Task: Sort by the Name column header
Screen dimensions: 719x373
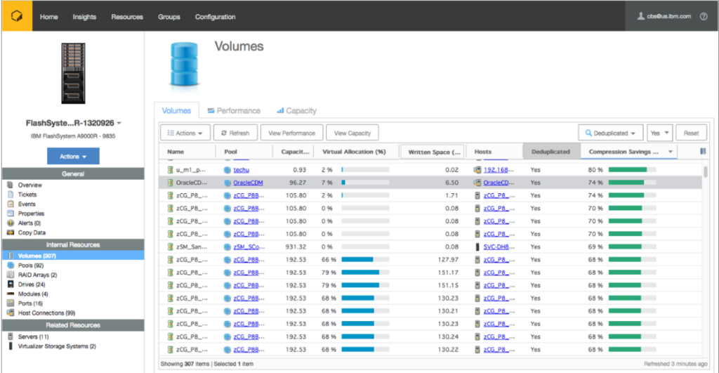Action: [176, 152]
